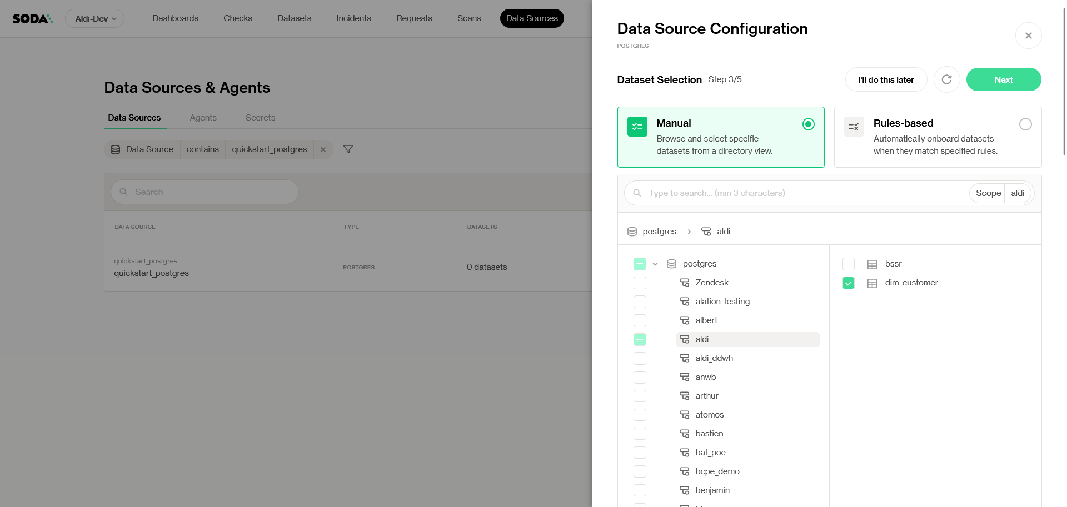Remove the quickstart_postgres filter chip
This screenshot has width=1067, height=507.
(x=323, y=149)
